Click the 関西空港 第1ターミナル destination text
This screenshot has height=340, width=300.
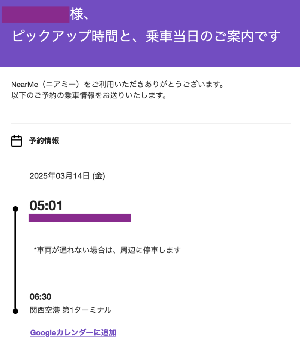pyautogui.click(x=70, y=310)
